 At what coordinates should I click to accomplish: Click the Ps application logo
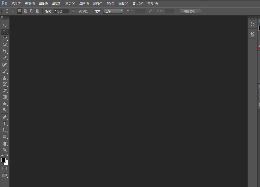coord(4,3)
